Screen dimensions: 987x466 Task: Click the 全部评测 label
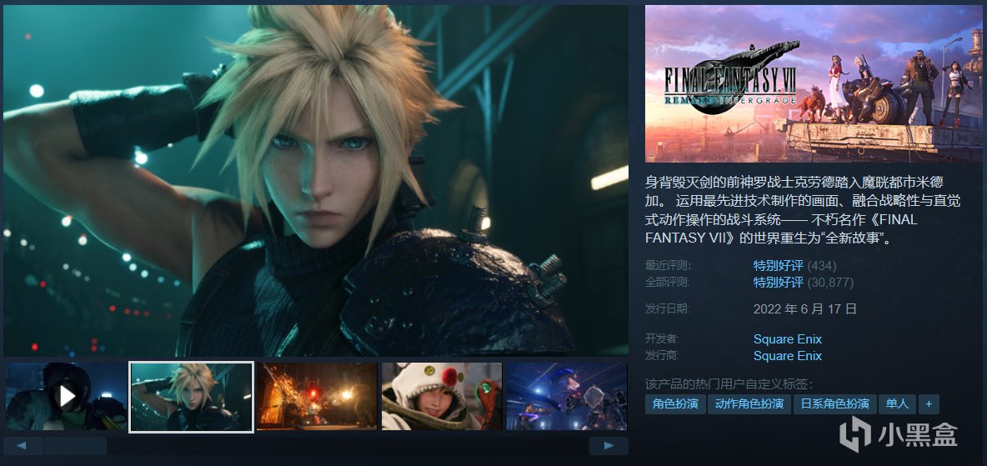(x=668, y=282)
